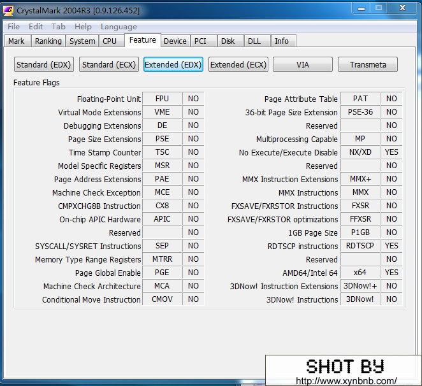Switch to the Mark tab
The height and width of the screenshot is (386, 422).
pyautogui.click(x=17, y=41)
